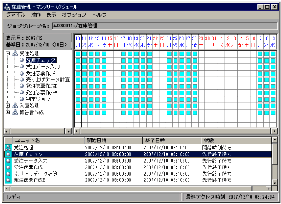Image resolution: width=281 pixels, height=204 pixels.
Task: Click the job icon beside 受注データ入力 in tree
Action: coord(22,66)
